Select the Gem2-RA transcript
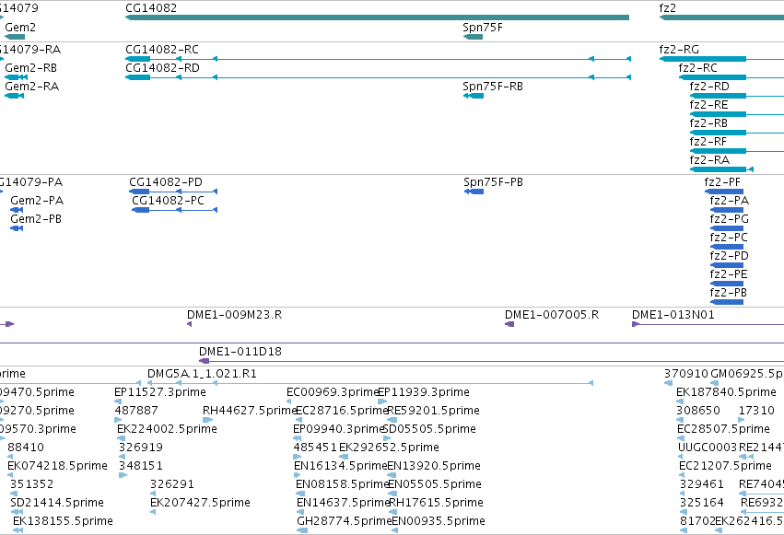The height and width of the screenshot is (535, 784). point(14,96)
